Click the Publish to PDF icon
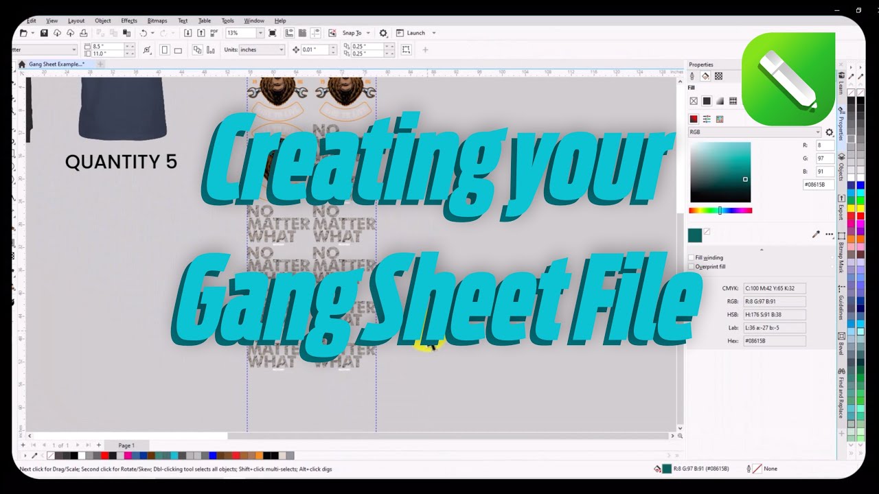 [x=214, y=33]
